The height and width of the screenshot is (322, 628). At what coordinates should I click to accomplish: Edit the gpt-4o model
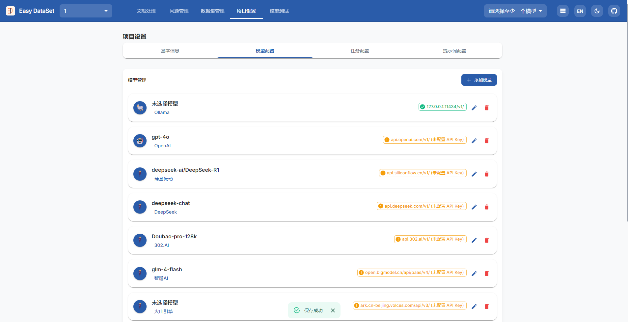pos(474,141)
